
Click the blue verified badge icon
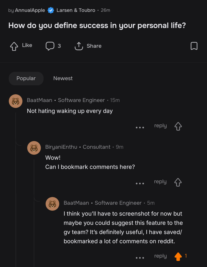click(x=51, y=10)
